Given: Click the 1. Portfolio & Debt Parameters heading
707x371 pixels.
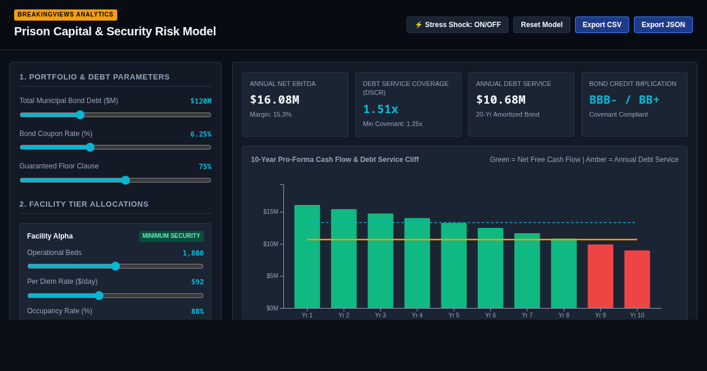Looking at the screenshot, I should click(95, 77).
